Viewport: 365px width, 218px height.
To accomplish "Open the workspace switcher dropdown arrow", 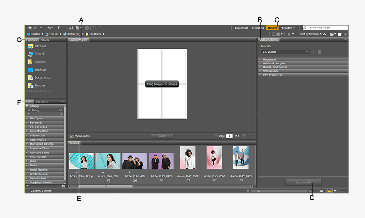I will (x=294, y=28).
